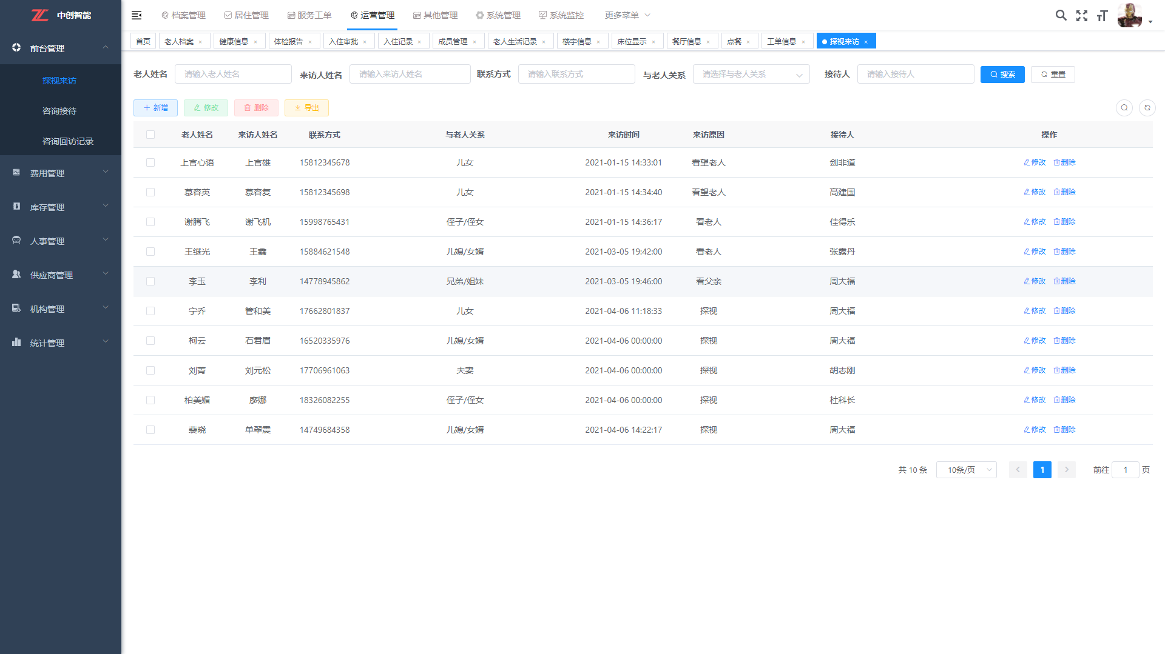Image resolution: width=1165 pixels, height=654 pixels.
Task: Click 删除 link for 慕容英 row
Action: 1064,192
